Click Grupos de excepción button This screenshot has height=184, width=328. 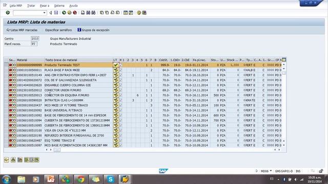[x=93, y=30]
